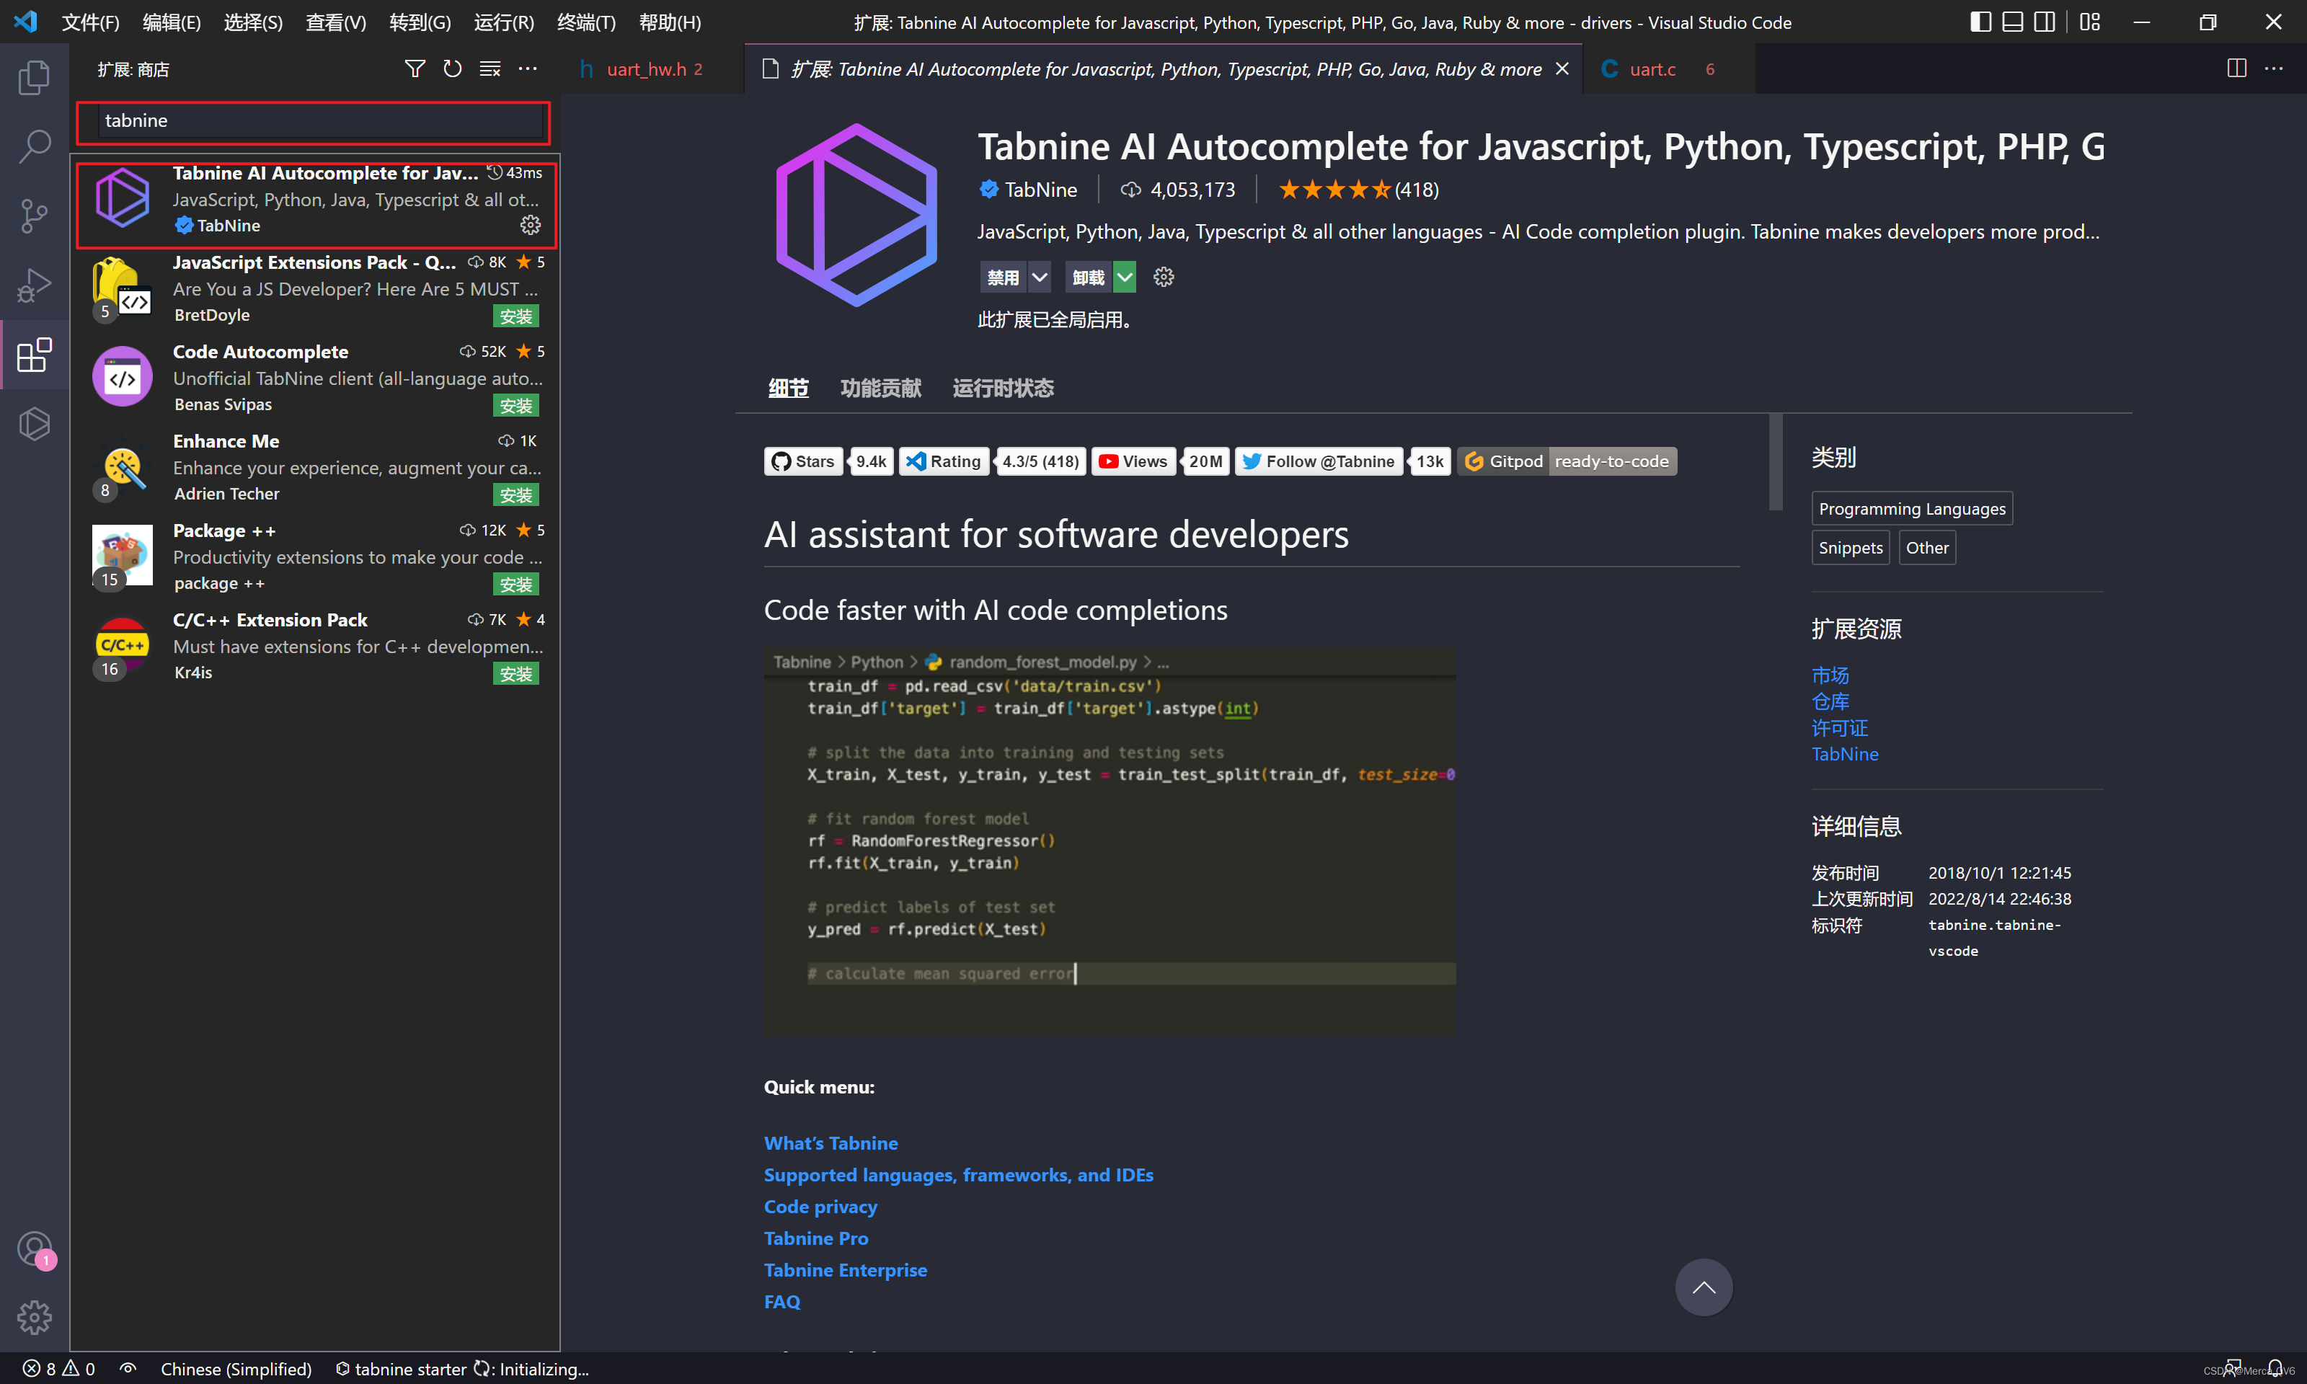
Task: Switch to the 功能贡献 tab
Action: click(880, 388)
